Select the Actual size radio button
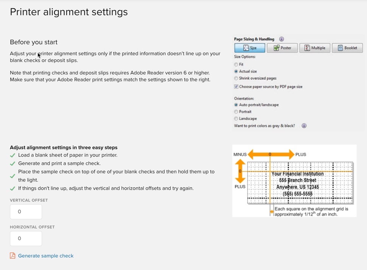Image resolution: width=367 pixels, height=270 pixels. point(235,71)
